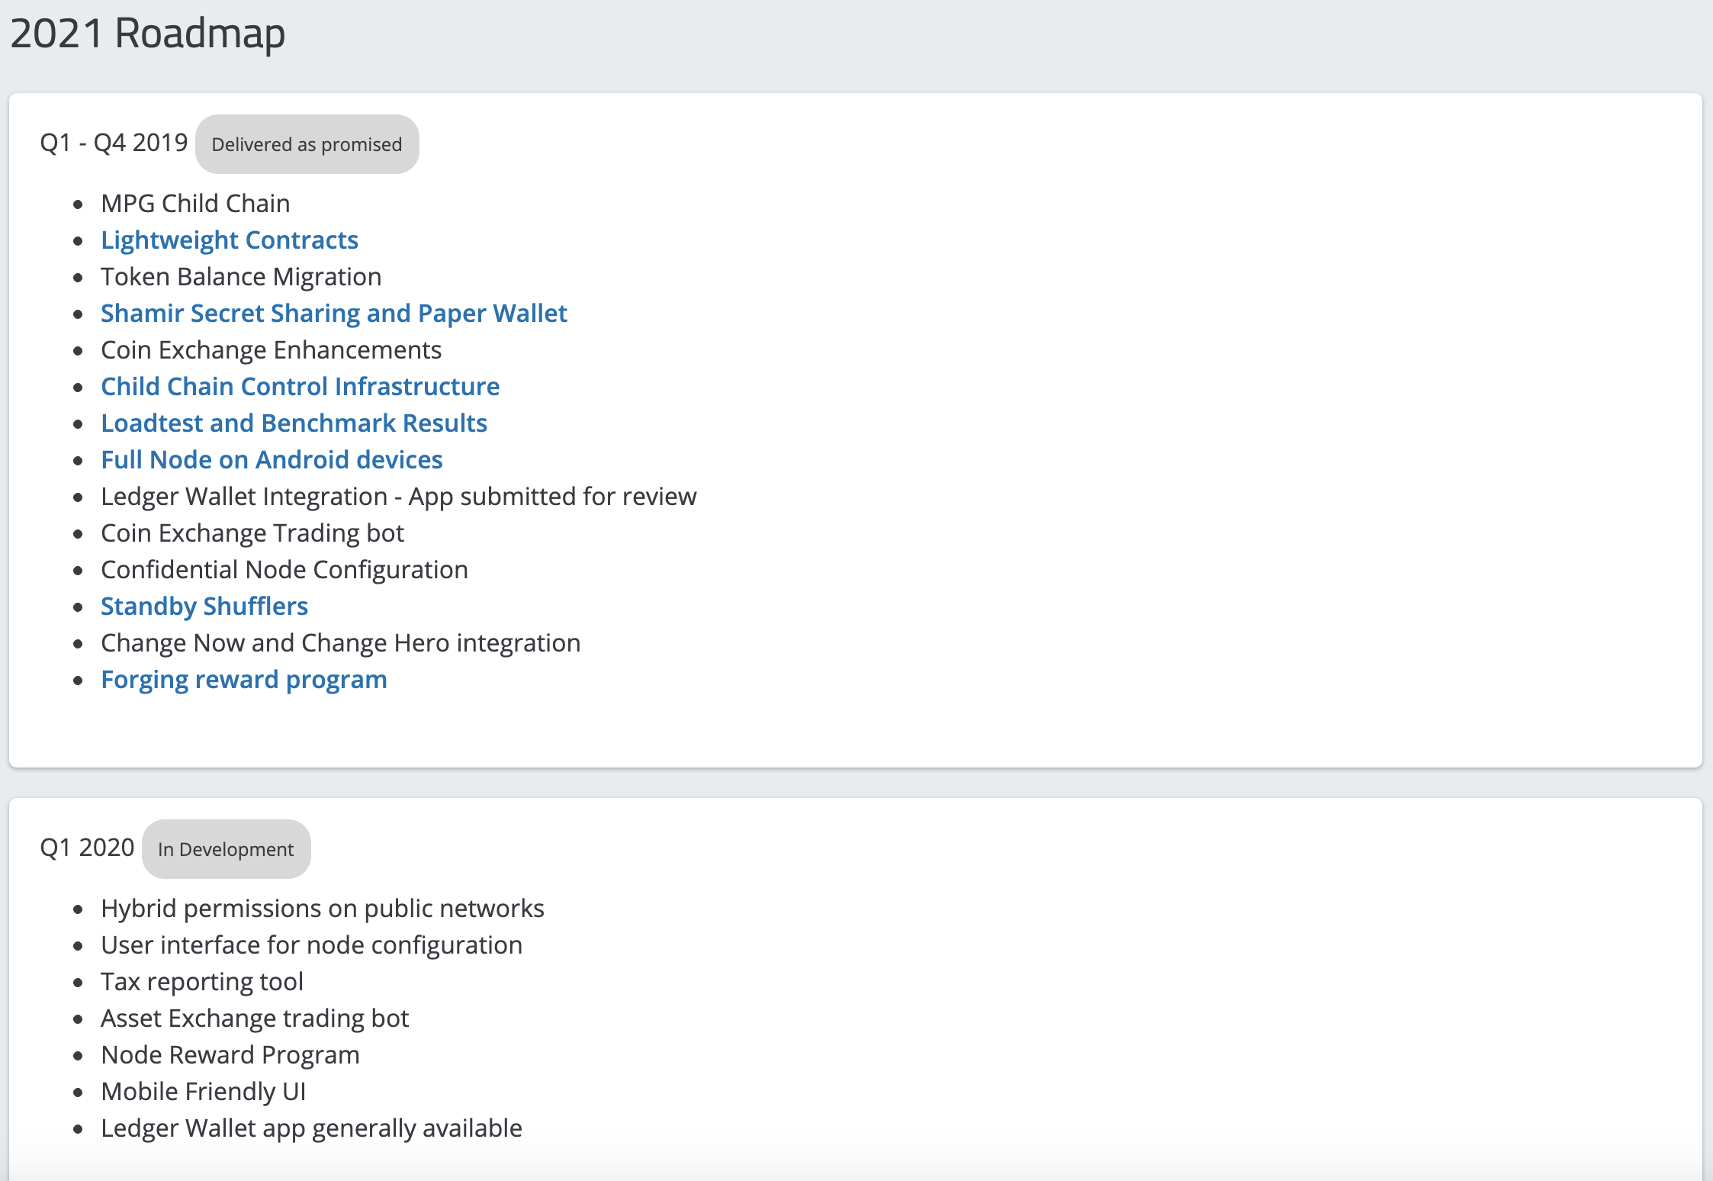The width and height of the screenshot is (1713, 1181).
Task: Click the 2021 Roadmap heading
Action: [148, 34]
